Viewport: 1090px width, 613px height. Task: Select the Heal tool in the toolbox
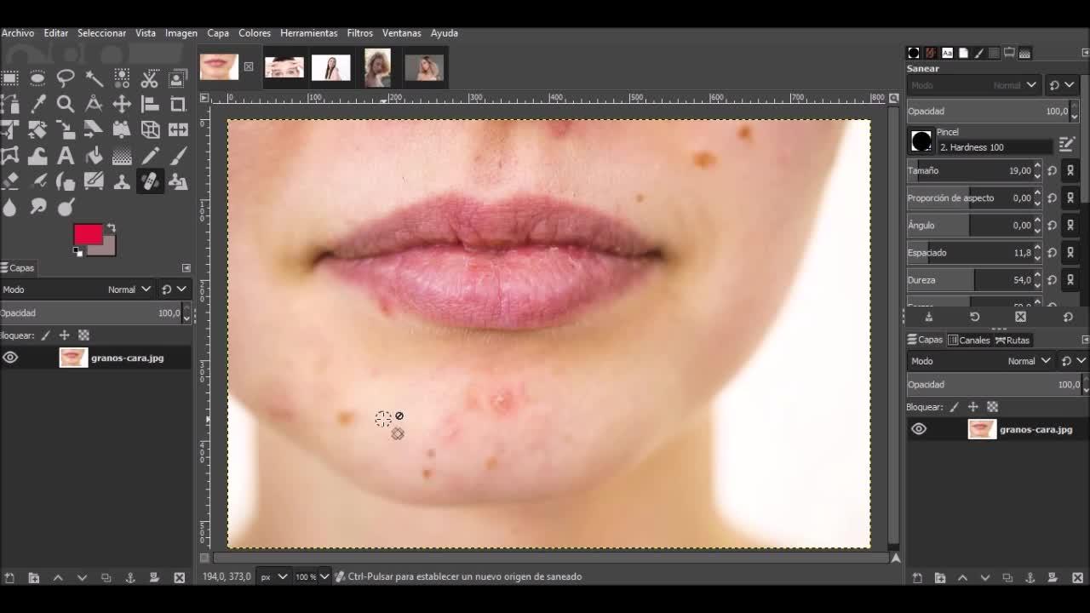[150, 181]
